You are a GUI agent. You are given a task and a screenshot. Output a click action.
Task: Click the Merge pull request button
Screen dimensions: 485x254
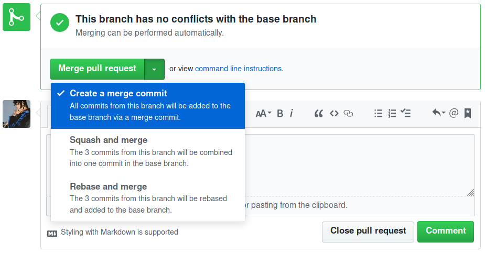[x=98, y=69]
